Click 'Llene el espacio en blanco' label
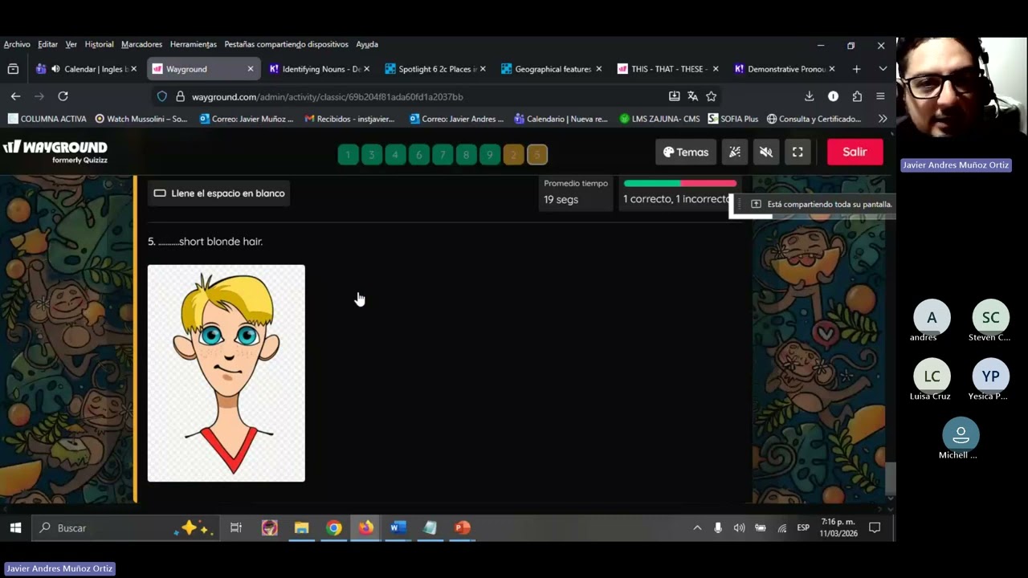Viewport: 1028px width, 578px height. [219, 193]
